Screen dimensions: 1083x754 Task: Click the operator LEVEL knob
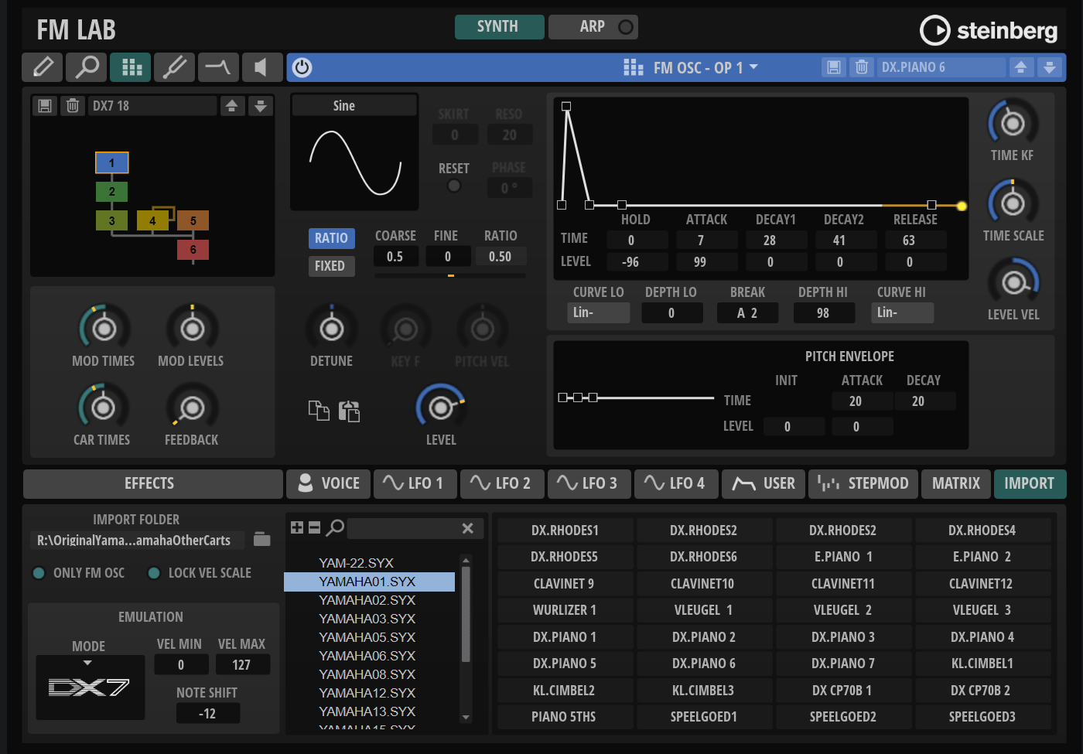click(x=441, y=406)
